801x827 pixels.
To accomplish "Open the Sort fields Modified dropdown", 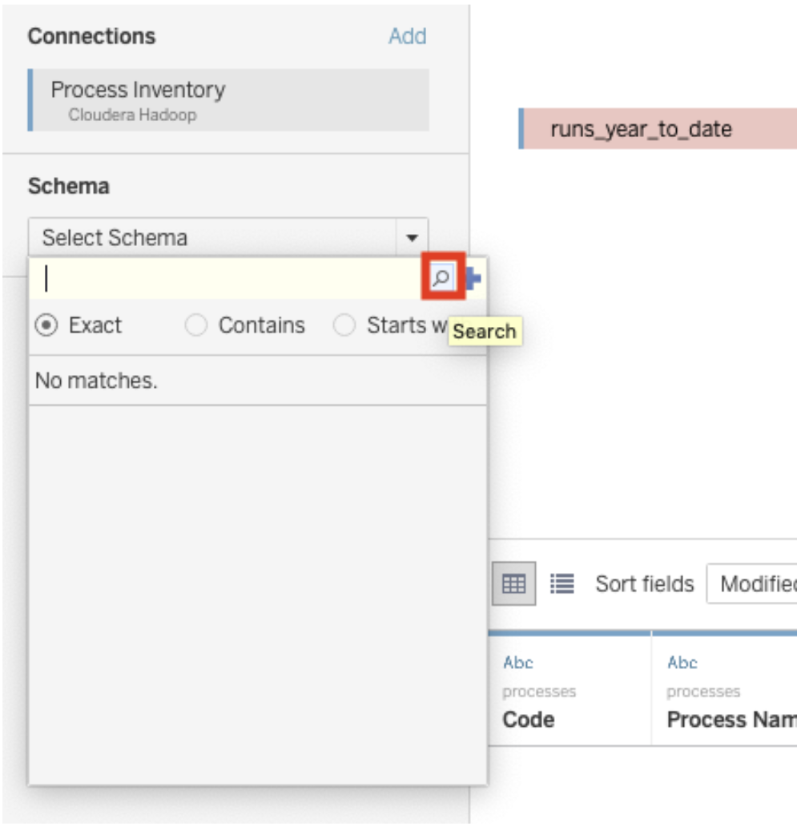I will 753,584.
